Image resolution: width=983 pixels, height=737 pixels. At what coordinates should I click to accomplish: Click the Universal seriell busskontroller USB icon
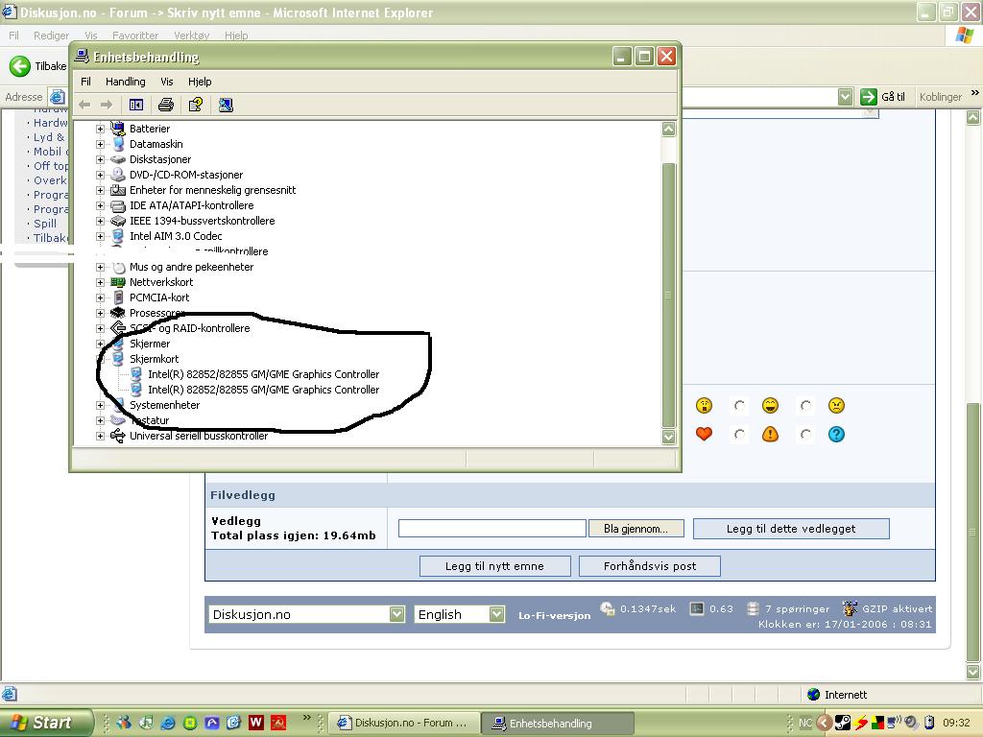click(x=118, y=436)
